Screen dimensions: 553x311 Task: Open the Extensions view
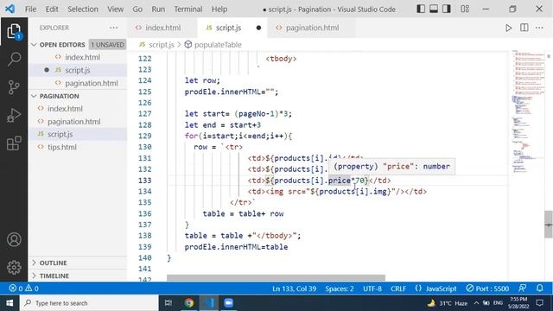(14, 143)
